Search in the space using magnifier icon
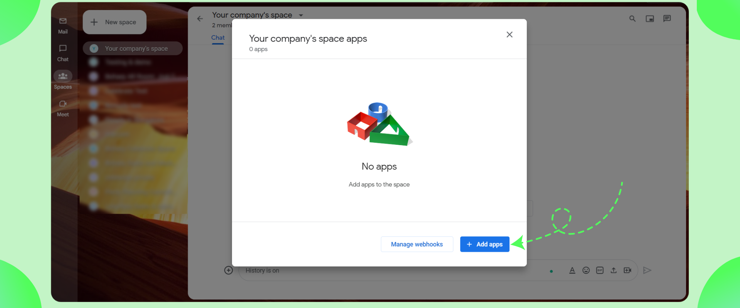 click(632, 18)
